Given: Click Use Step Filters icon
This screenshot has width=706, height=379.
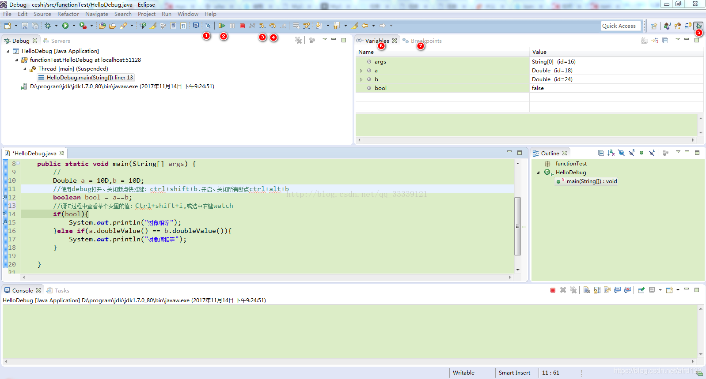Looking at the screenshot, I should 306,26.
